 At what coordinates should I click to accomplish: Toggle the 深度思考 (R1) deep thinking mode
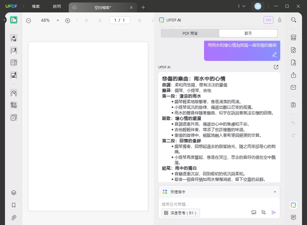pyautogui.click(x=181, y=213)
